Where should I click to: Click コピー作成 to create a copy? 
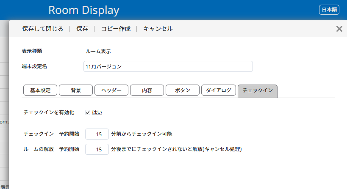pyautogui.click(x=115, y=29)
